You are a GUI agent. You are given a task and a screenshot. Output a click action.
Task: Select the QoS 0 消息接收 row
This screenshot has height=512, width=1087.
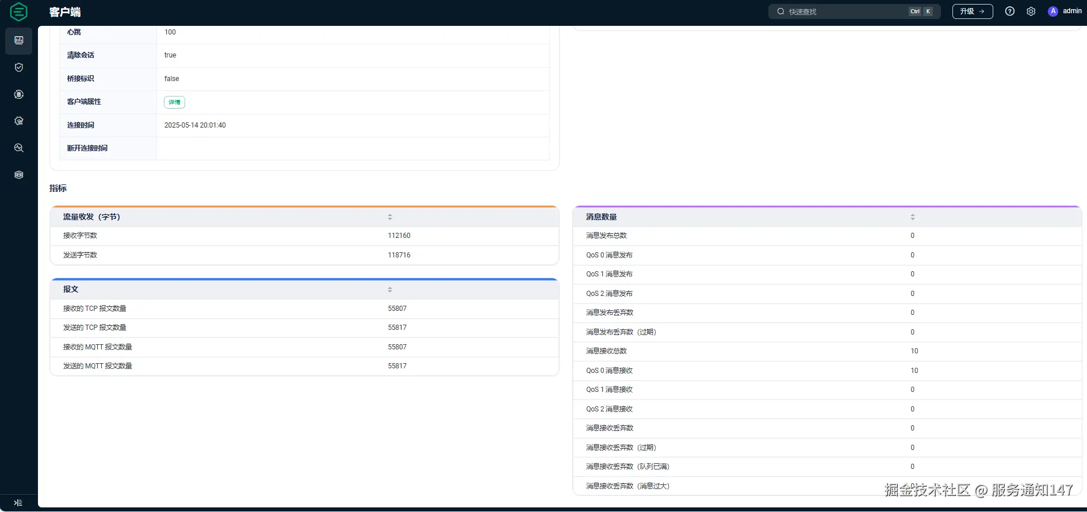tap(827, 371)
